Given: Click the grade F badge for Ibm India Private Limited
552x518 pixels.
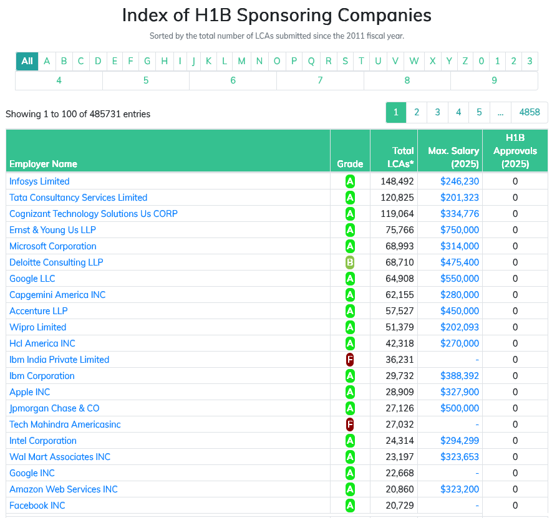Looking at the screenshot, I should [350, 360].
